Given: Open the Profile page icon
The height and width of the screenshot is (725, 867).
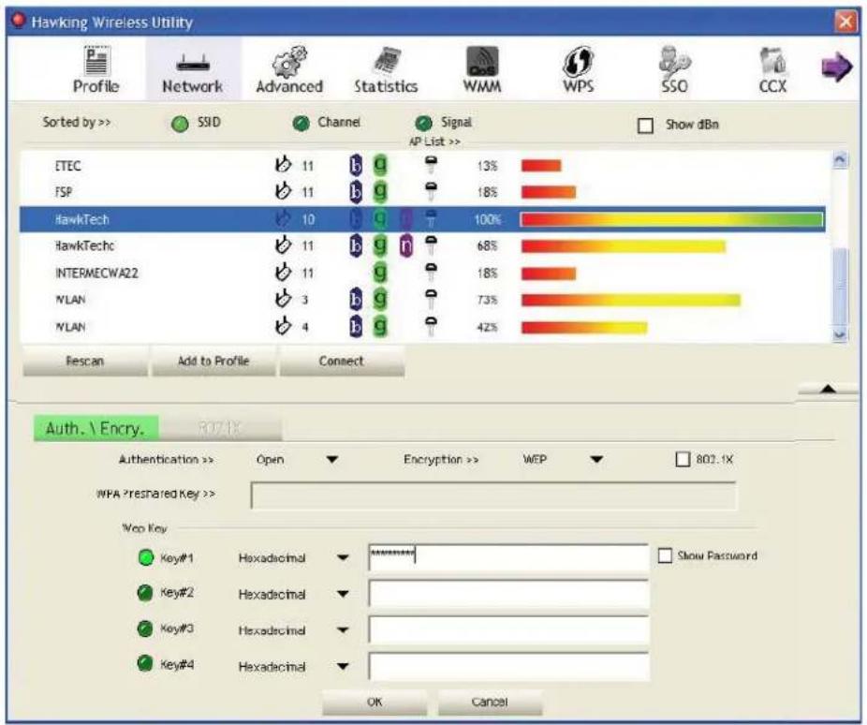Looking at the screenshot, I should point(96,61).
